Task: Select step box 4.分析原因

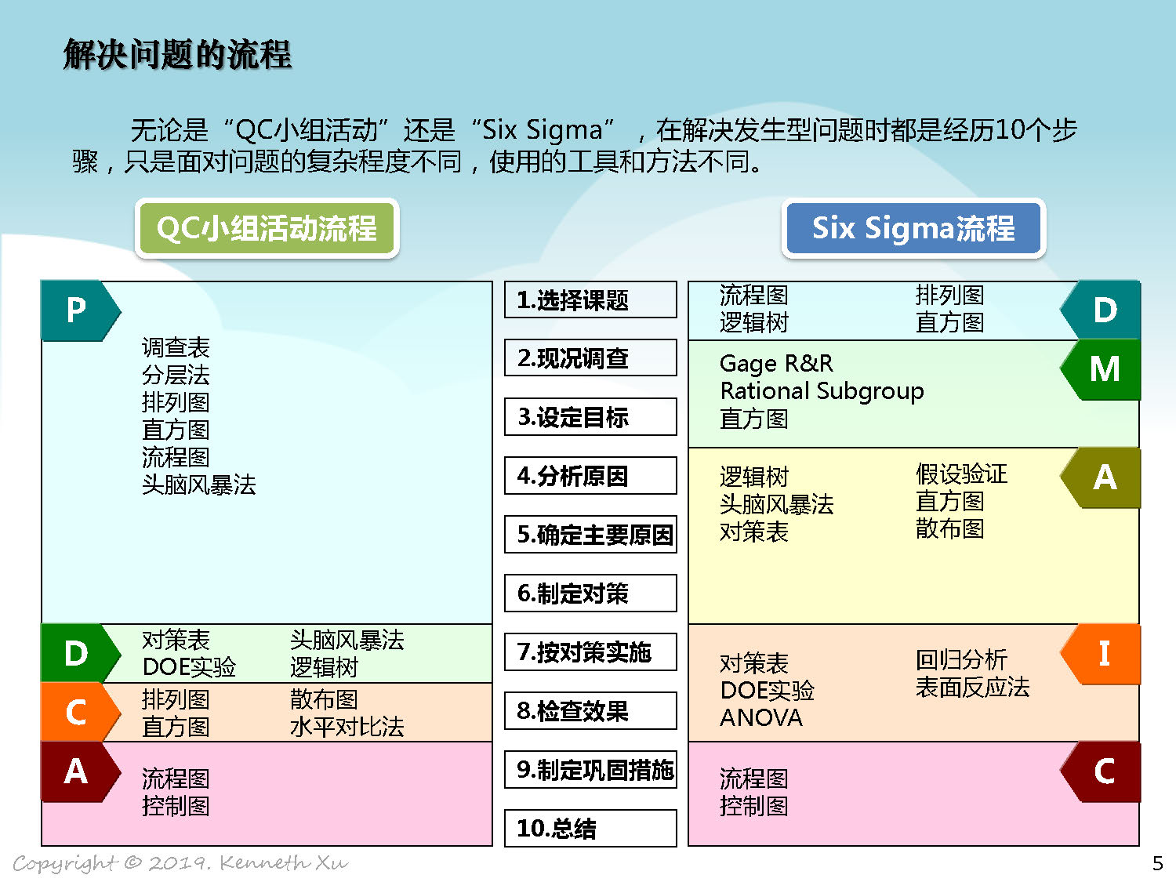Action: pyautogui.click(x=590, y=476)
